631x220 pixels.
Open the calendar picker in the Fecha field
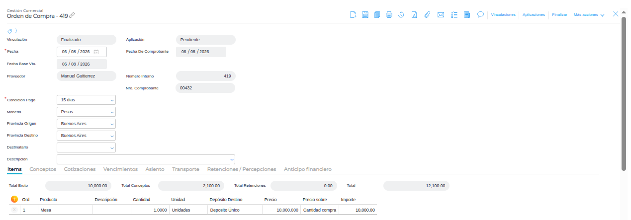96,52
